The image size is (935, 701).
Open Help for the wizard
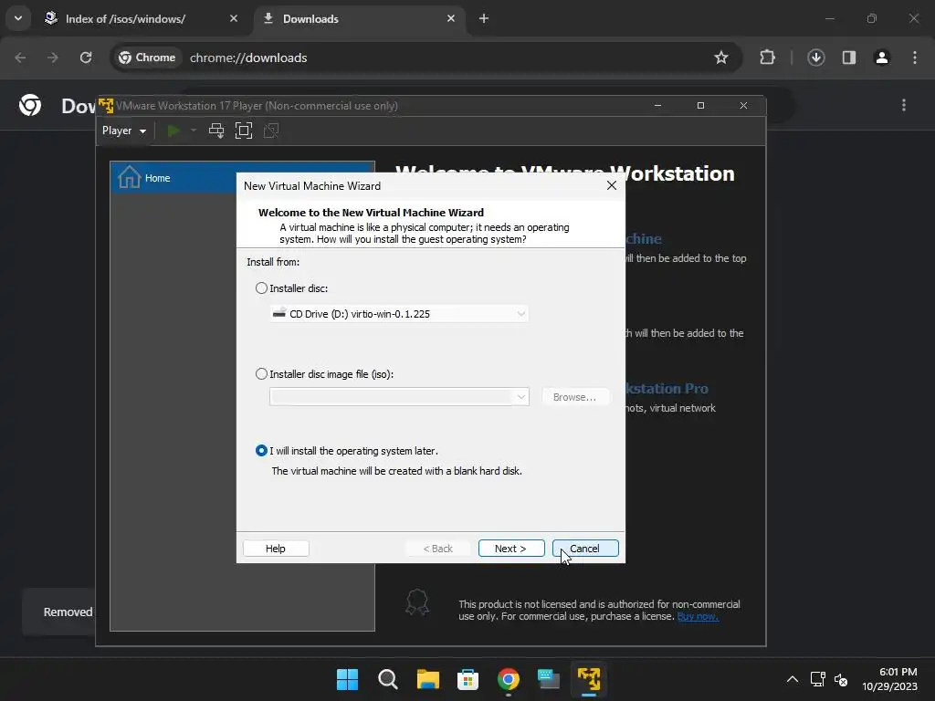point(276,549)
